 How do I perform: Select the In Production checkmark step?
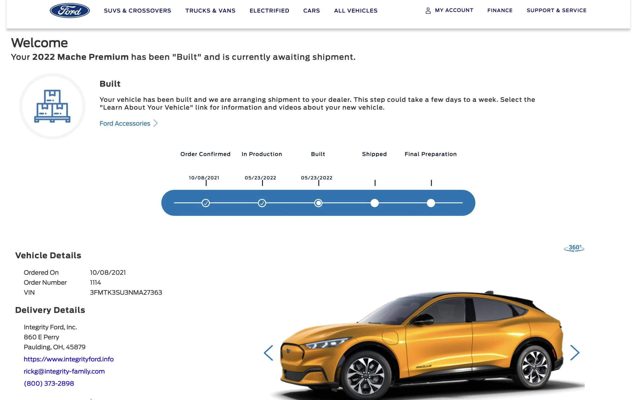click(x=262, y=203)
